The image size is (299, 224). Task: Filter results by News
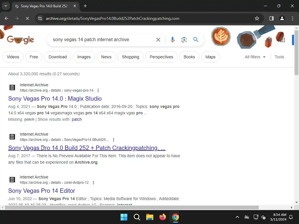pyautogui.click(x=106, y=57)
